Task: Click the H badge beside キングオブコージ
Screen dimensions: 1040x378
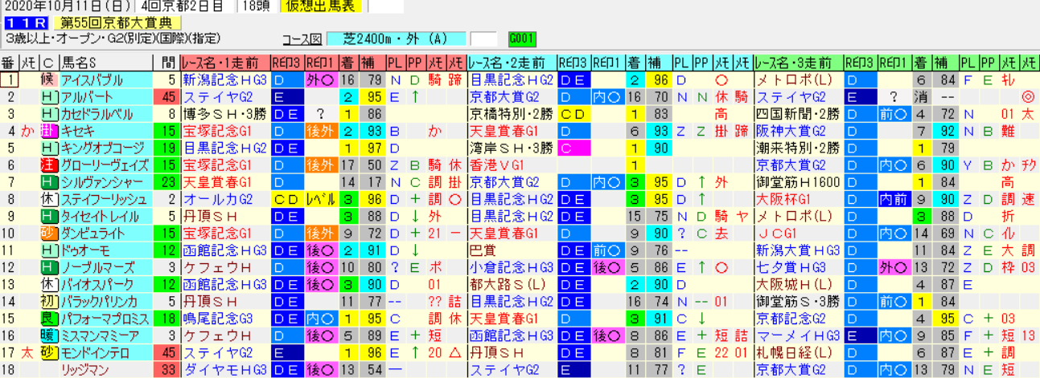Action: [x=50, y=148]
